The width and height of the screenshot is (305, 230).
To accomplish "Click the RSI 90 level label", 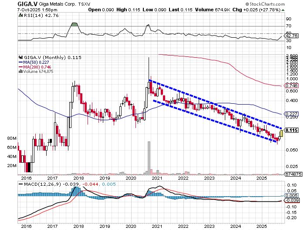I will coord(288,19).
